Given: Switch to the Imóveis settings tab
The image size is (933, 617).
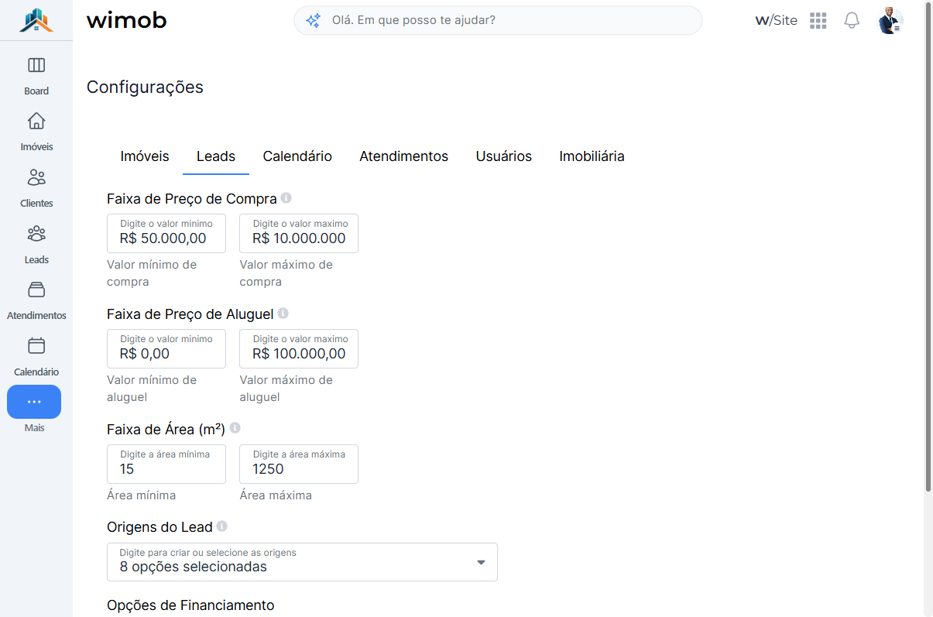Looking at the screenshot, I should pos(145,156).
